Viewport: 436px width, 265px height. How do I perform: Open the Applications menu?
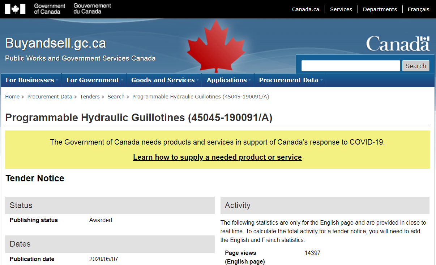click(x=228, y=80)
